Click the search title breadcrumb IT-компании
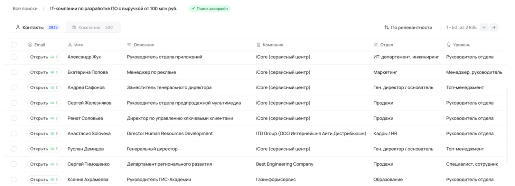This screenshot has height=186, width=515. pos(114,8)
